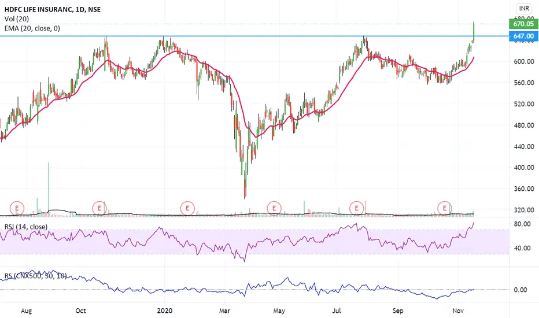Click the HDFC LIFE INSURANC symbol title
Screen dimensions: 539x318
coord(53,10)
